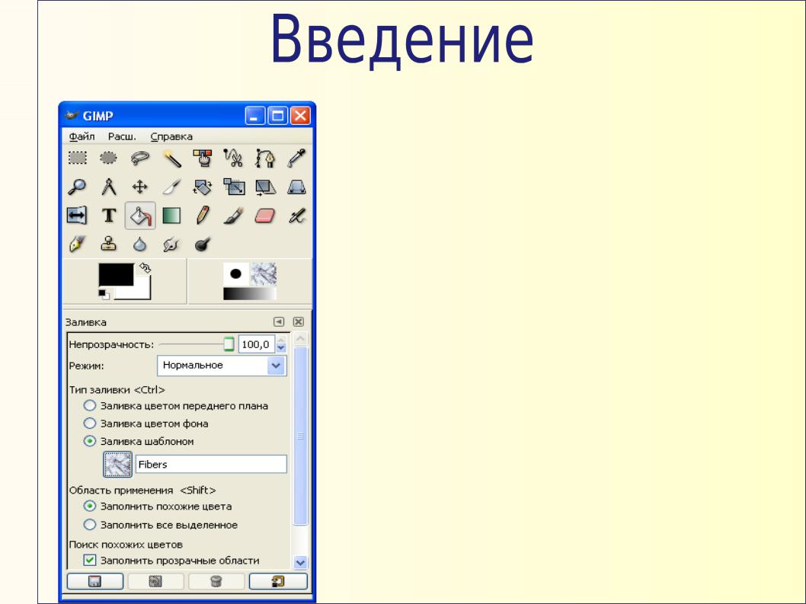Open the Заливка panel tab menu arrow
The image size is (806, 604).
coord(279,321)
